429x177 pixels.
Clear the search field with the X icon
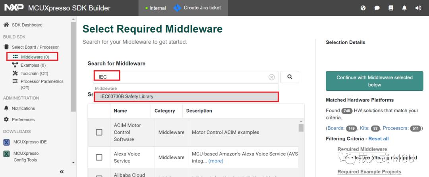(x=271, y=77)
